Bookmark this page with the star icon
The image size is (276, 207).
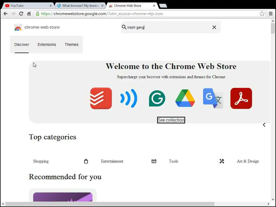262,13
